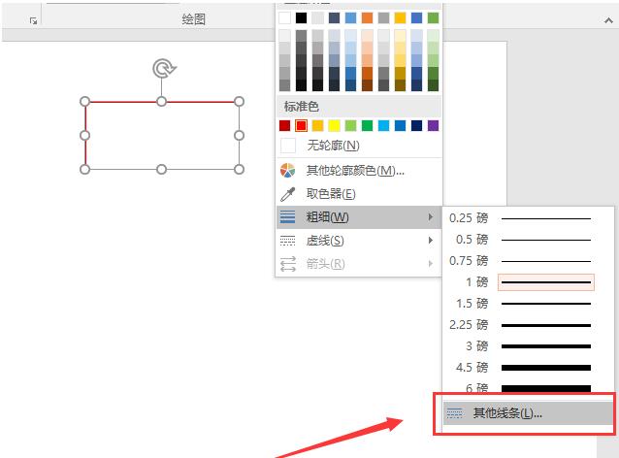Click the rectangle's bottom-middle resize handle
This screenshot has width=619, height=458.
click(x=161, y=170)
